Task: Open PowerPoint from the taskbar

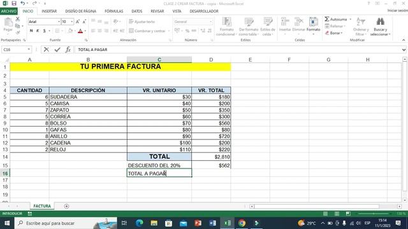Action: [198, 223]
